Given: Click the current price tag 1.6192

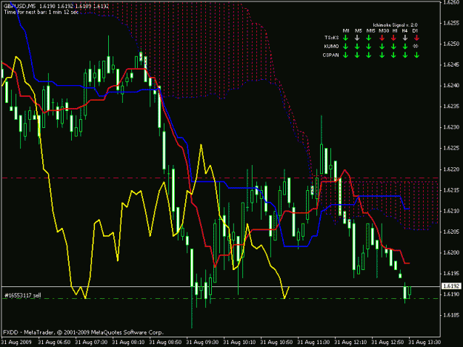Looking at the screenshot, I should tap(451, 286).
